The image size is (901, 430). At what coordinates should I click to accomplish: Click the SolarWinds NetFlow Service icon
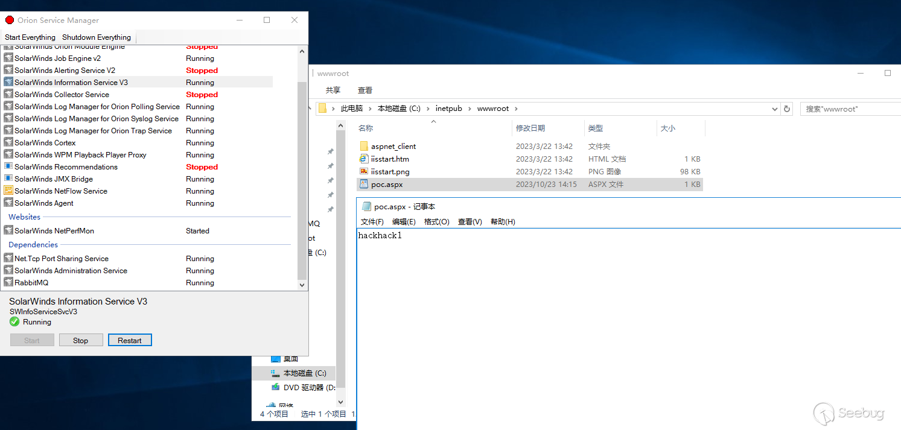pyautogui.click(x=8, y=191)
